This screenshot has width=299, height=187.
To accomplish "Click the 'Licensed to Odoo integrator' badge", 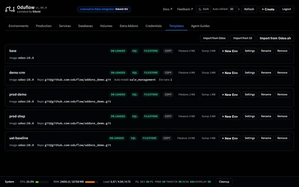I will pyautogui.click(x=104, y=9).
